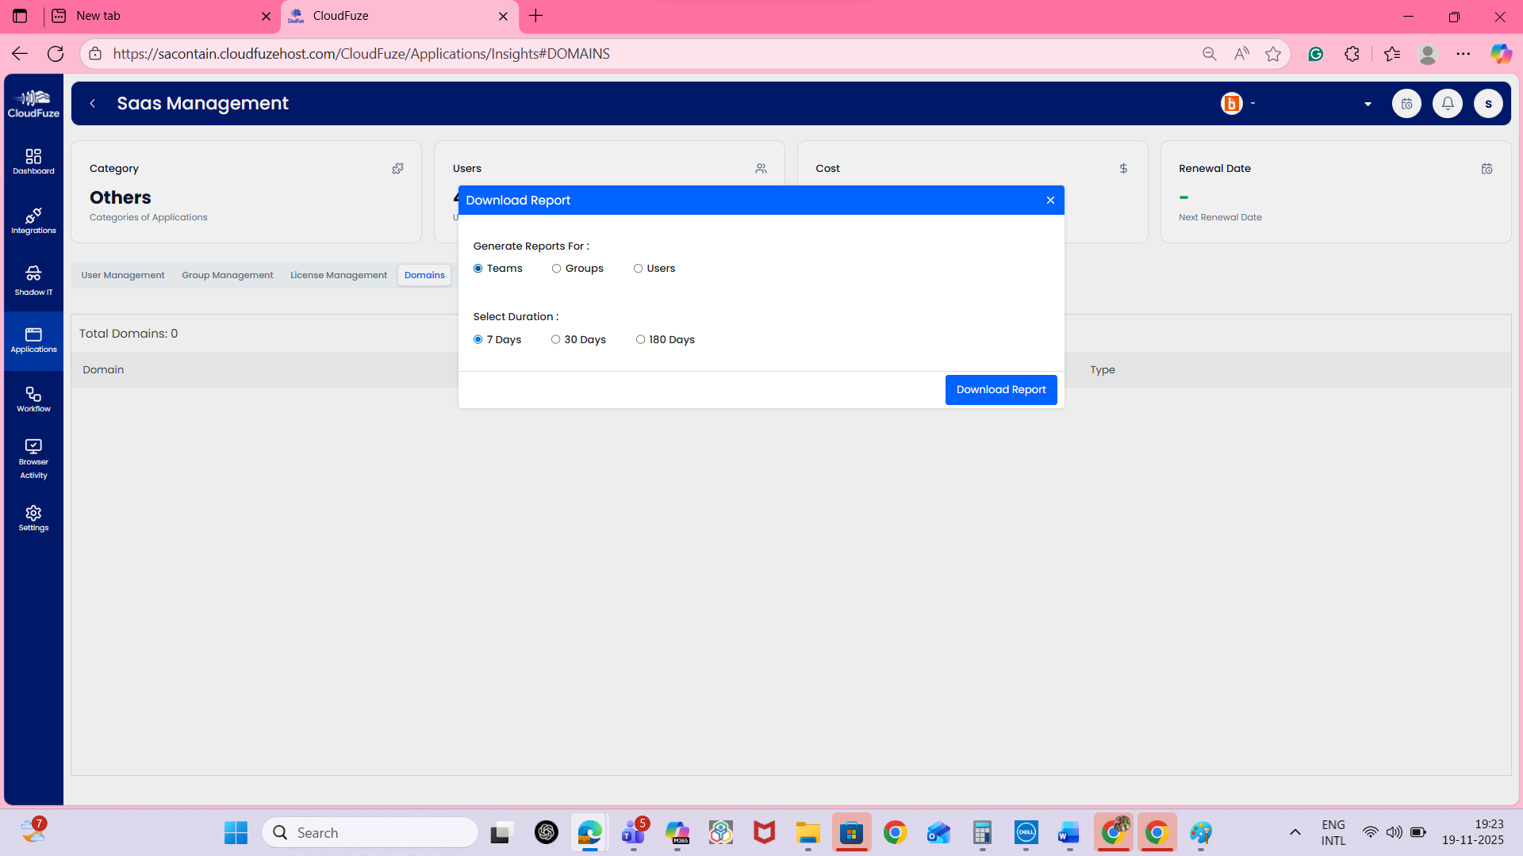1523x856 pixels.
Task: Select the Integrations sidebar icon
Action: (x=33, y=222)
